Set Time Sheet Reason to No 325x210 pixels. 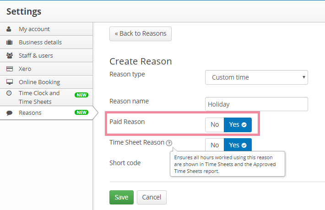pos(215,145)
